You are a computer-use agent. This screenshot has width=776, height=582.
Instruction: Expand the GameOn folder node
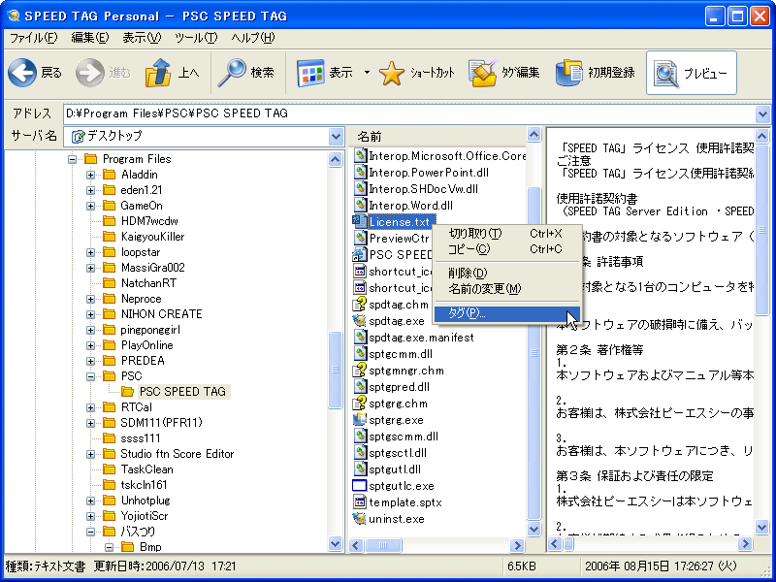(90, 206)
